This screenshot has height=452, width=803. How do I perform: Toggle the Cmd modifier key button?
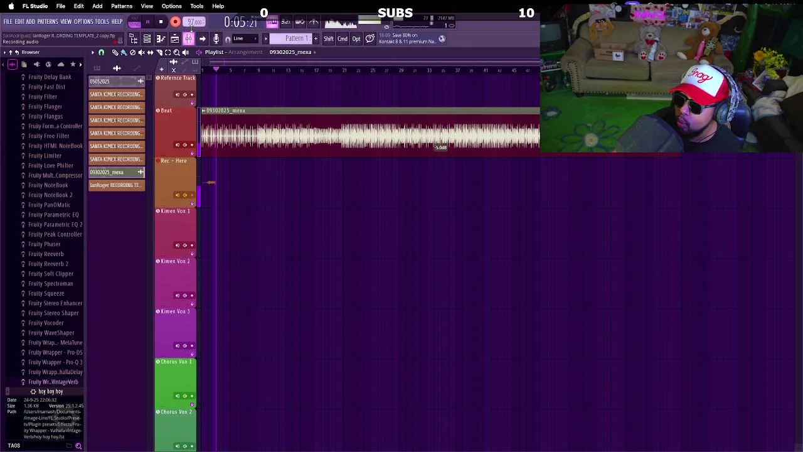(343, 39)
